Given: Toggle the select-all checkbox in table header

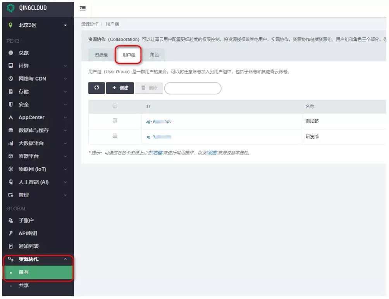Looking at the screenshot, I should click(x=115, y=106).
